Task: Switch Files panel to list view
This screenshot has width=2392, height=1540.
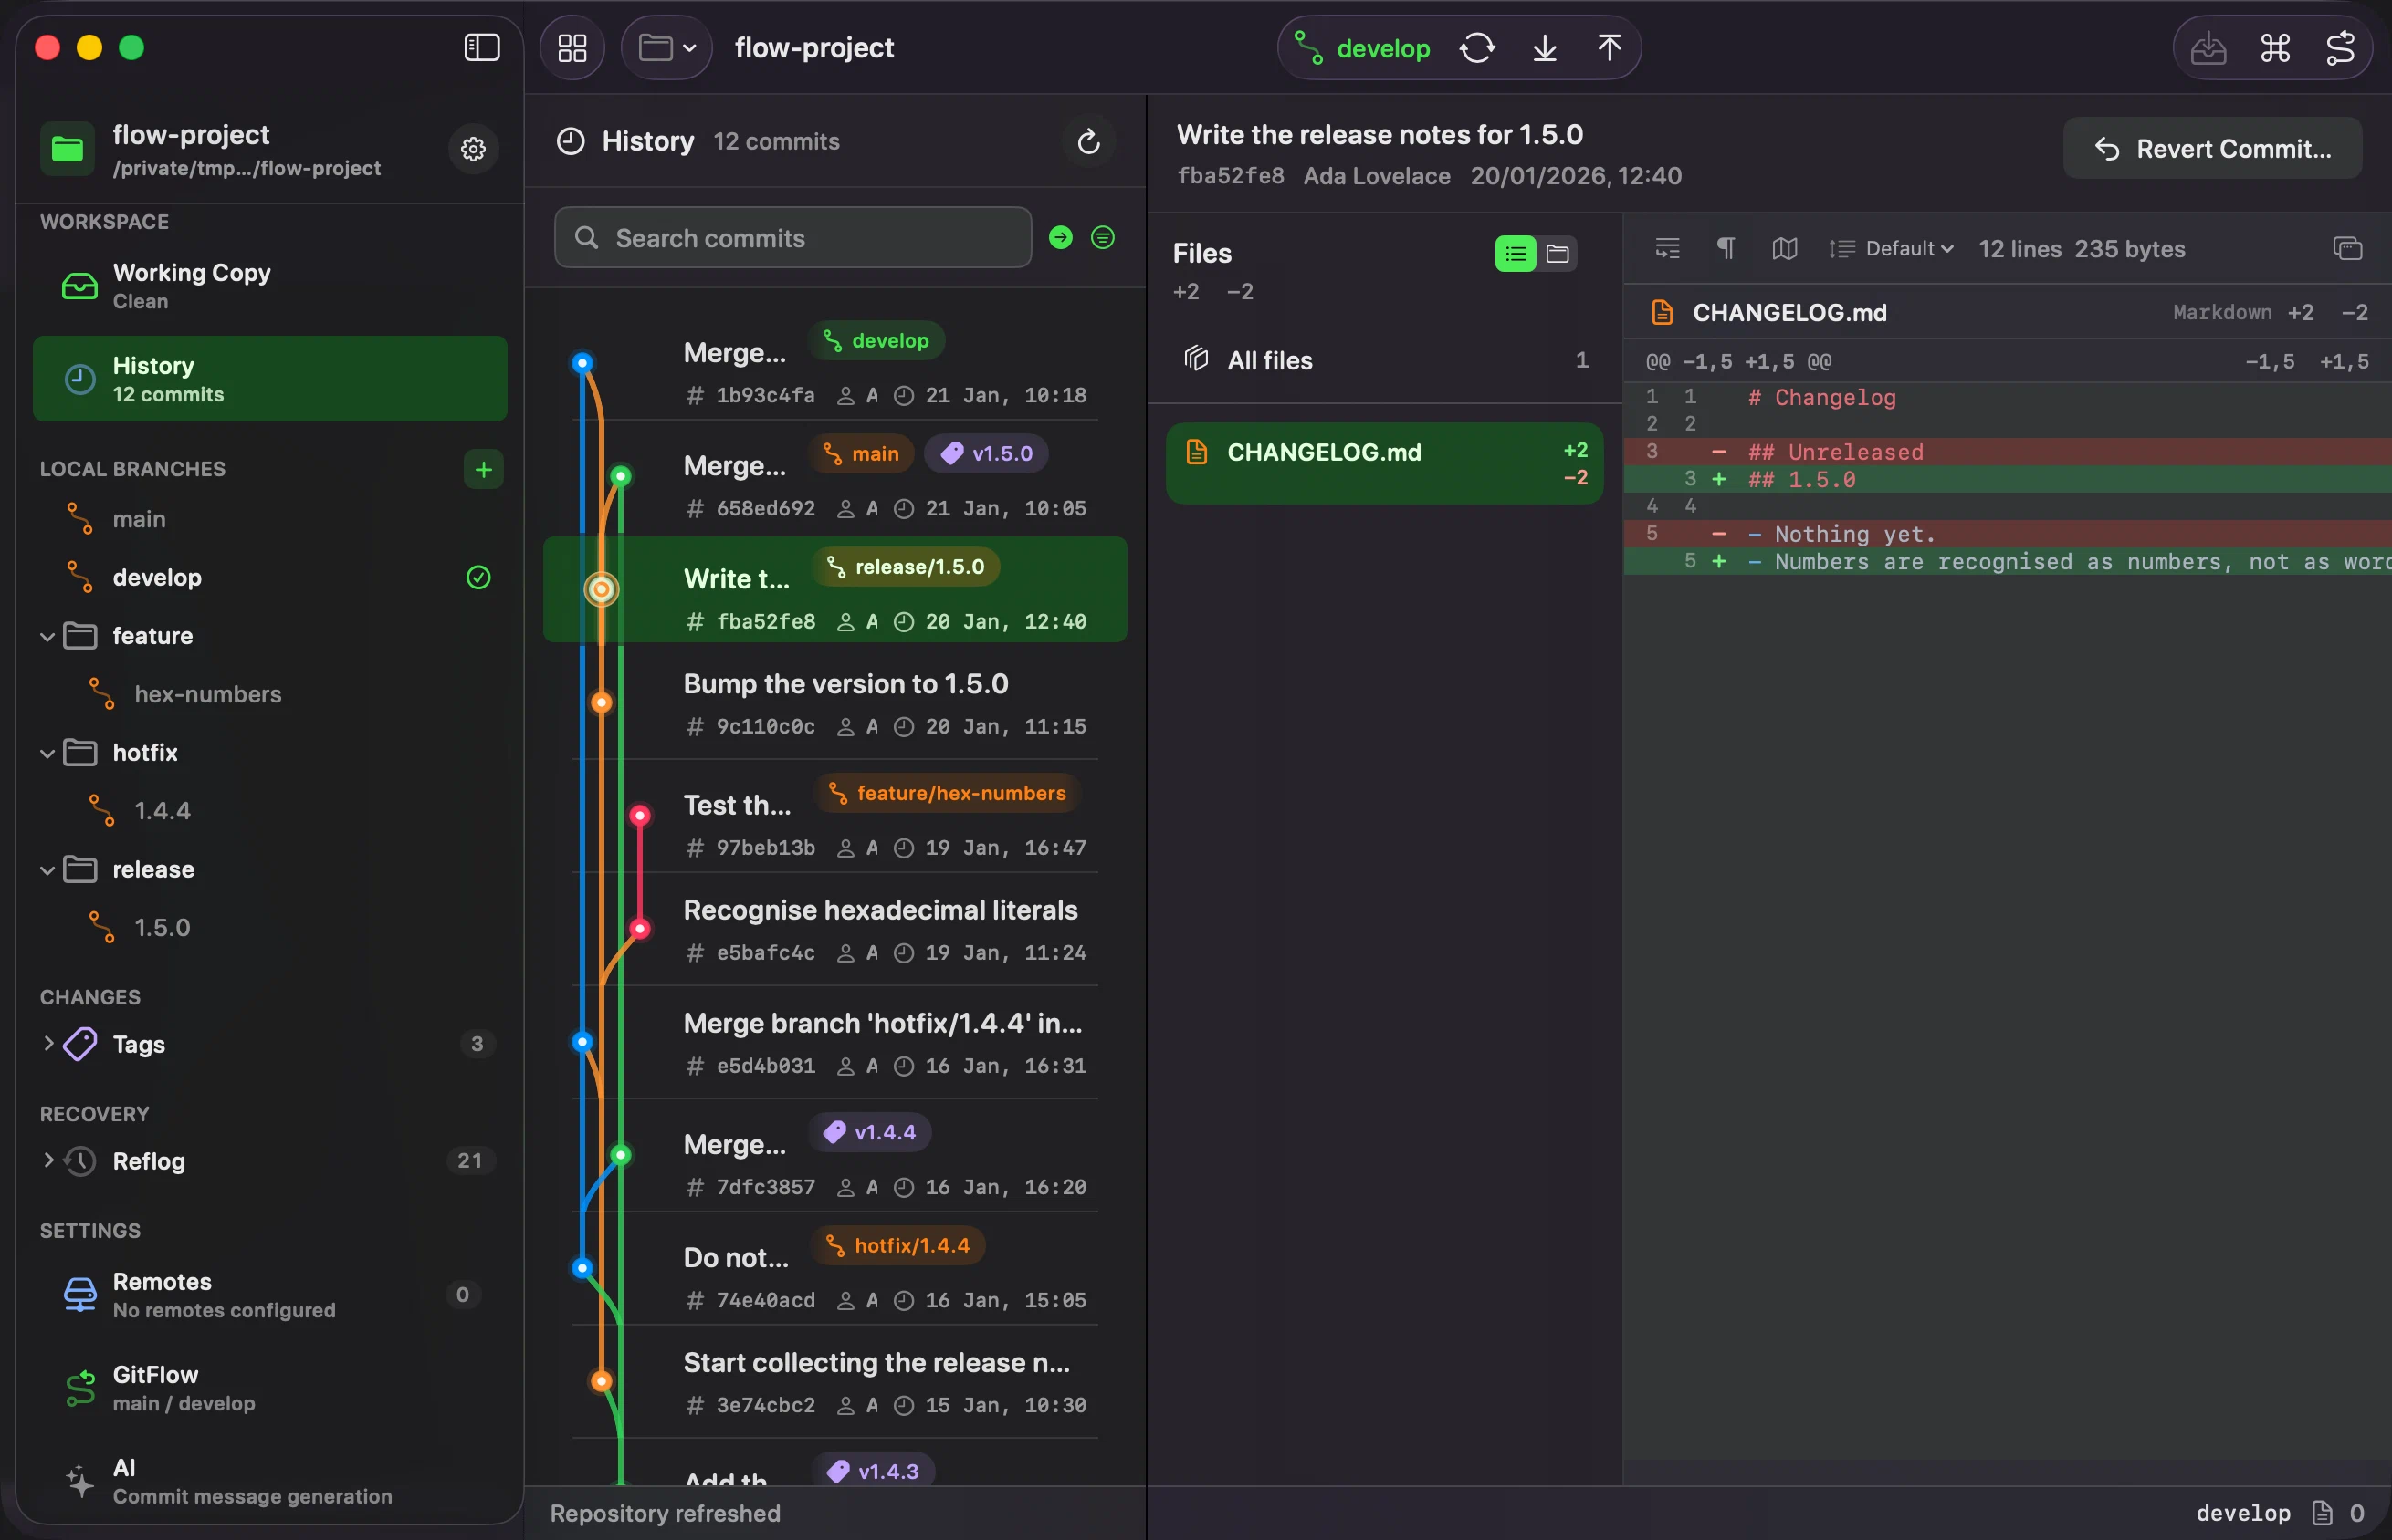Action: tap(1515, 254)
